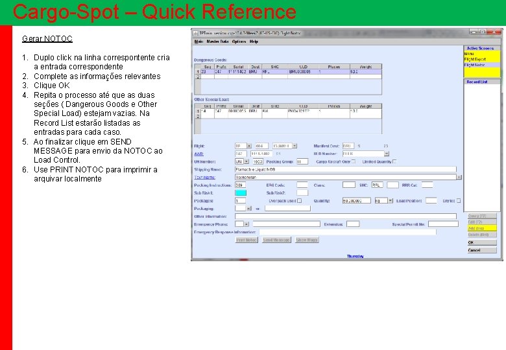Click the RRR Cat field
Viewport: 506px width, 350px height.
pos(427,185)
